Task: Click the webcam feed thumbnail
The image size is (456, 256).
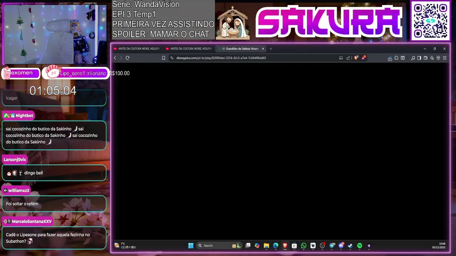Action: click(x=55, y=33)
